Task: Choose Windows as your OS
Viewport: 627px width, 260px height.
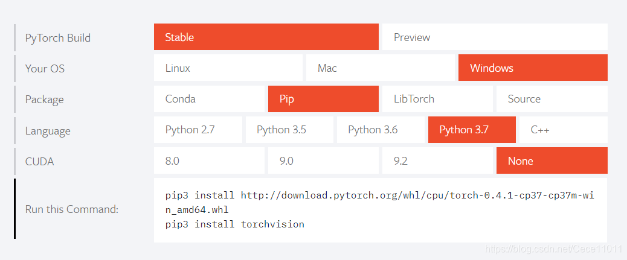Action: click(x=533, y=68)
